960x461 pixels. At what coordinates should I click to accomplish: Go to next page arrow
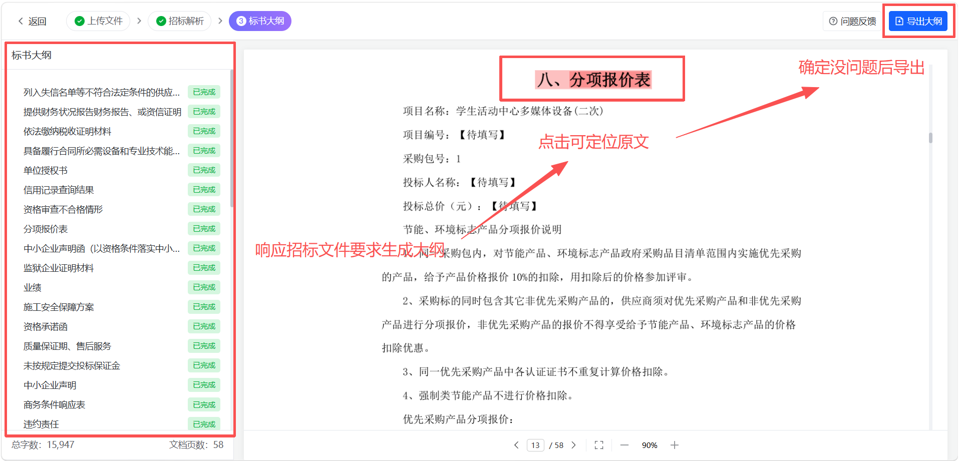(574, 445)
